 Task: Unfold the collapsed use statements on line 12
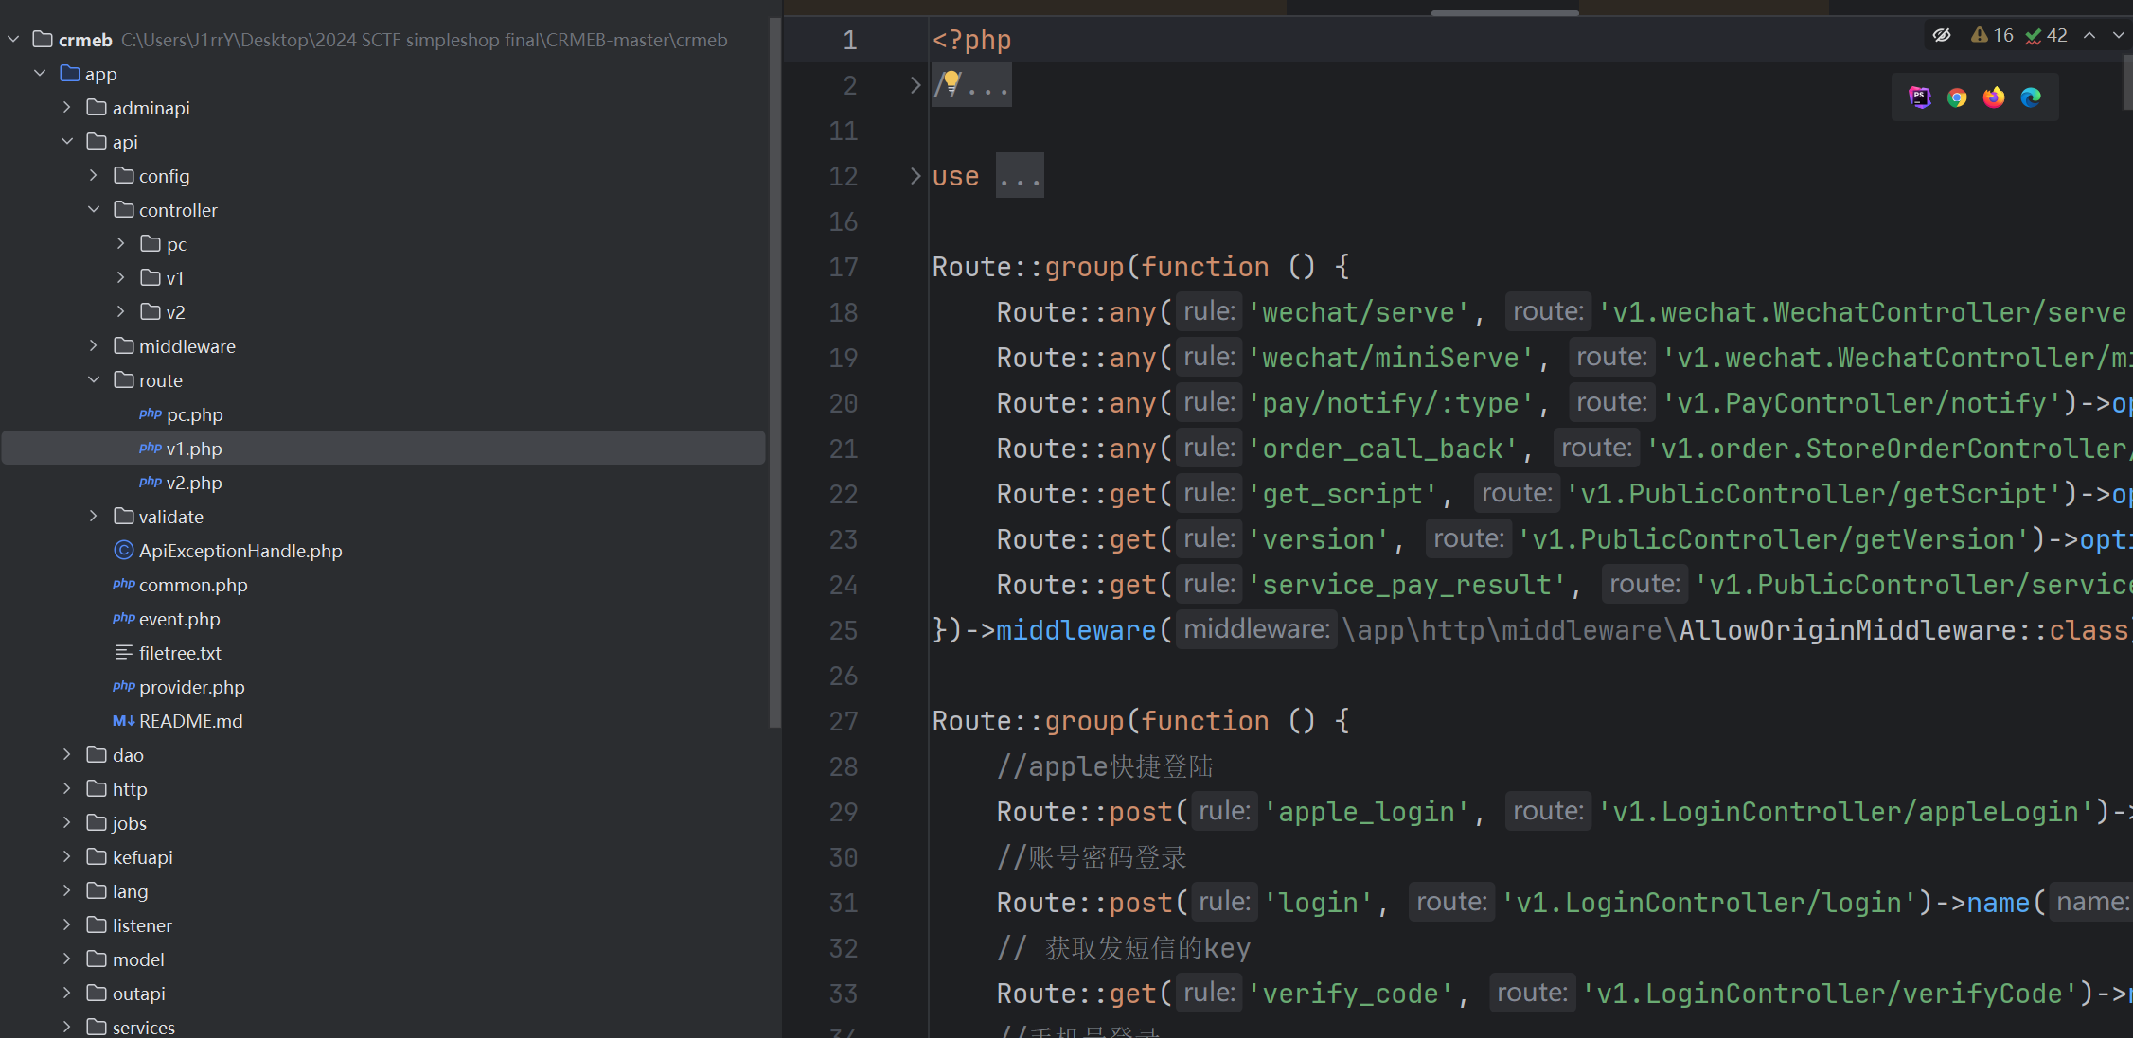tap(915, 176)
